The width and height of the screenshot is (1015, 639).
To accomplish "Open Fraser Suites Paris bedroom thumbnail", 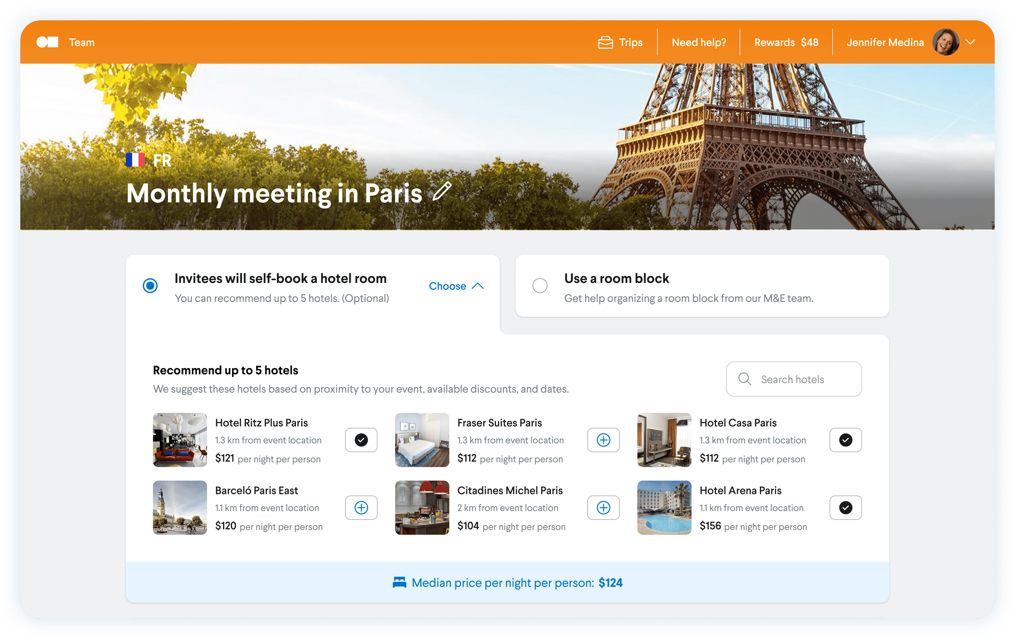I will point(422,440).
